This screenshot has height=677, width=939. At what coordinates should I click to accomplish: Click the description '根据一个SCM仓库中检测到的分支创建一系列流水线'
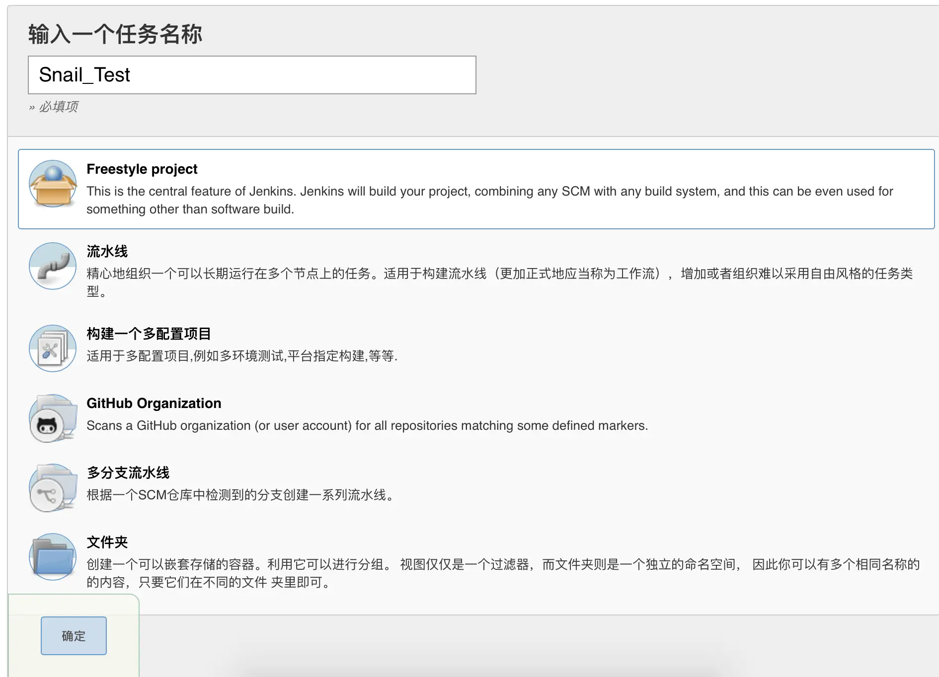240,495
